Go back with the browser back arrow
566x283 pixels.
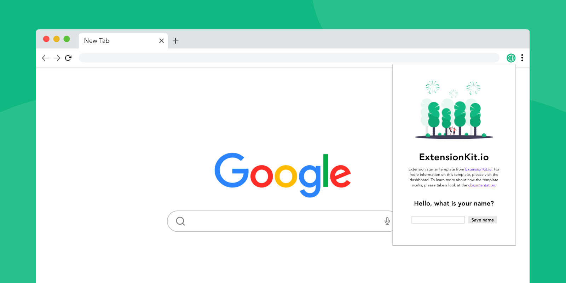(45, 58)
